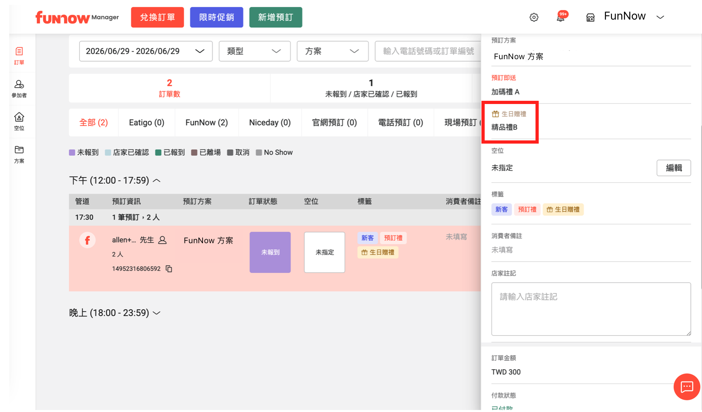
Task: Click the 訂單狀態 column header
Action: (x=263, y=202)
